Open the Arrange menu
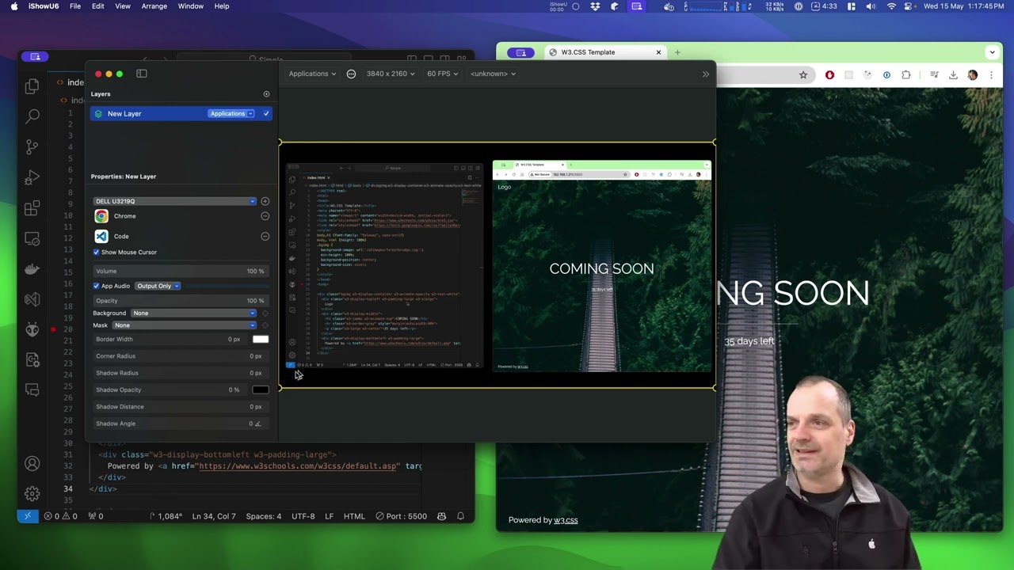The width and height of the screenshot is (1014, 570). (x=154, y=6)
